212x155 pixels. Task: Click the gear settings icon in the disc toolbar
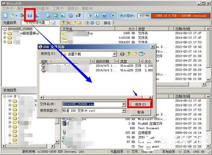[92, 23]
